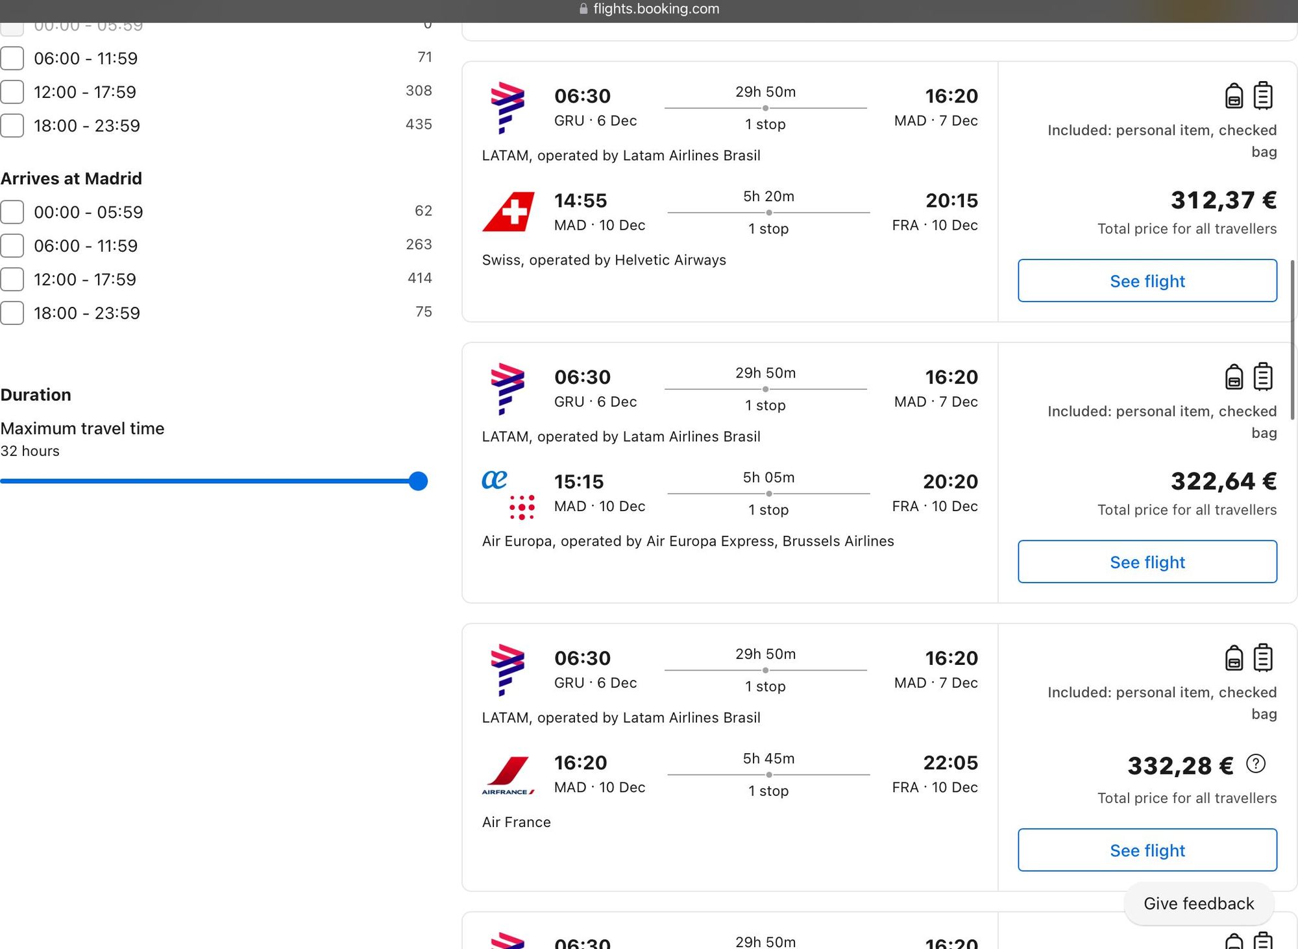Click See flight for the 332,28 € offer
The width and height of the screenshot is (1298, 949).
[x=1147, y=850]
